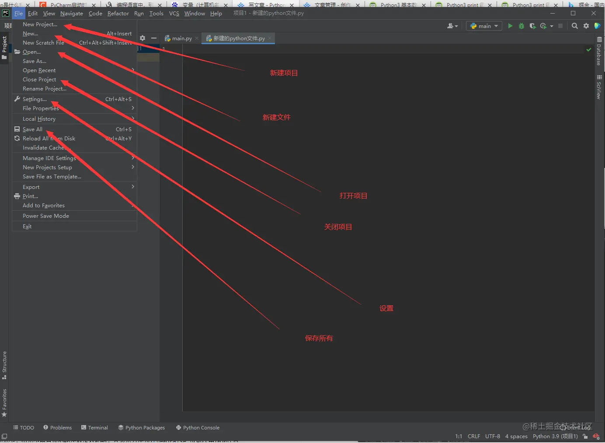Select New Scratch File menu entry
Image resolution: width=605 pixels, height=443 pixels.
tap(74, 43)
